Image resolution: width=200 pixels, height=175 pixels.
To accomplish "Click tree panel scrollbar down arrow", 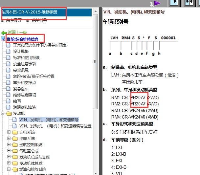I will coord(96,173).
